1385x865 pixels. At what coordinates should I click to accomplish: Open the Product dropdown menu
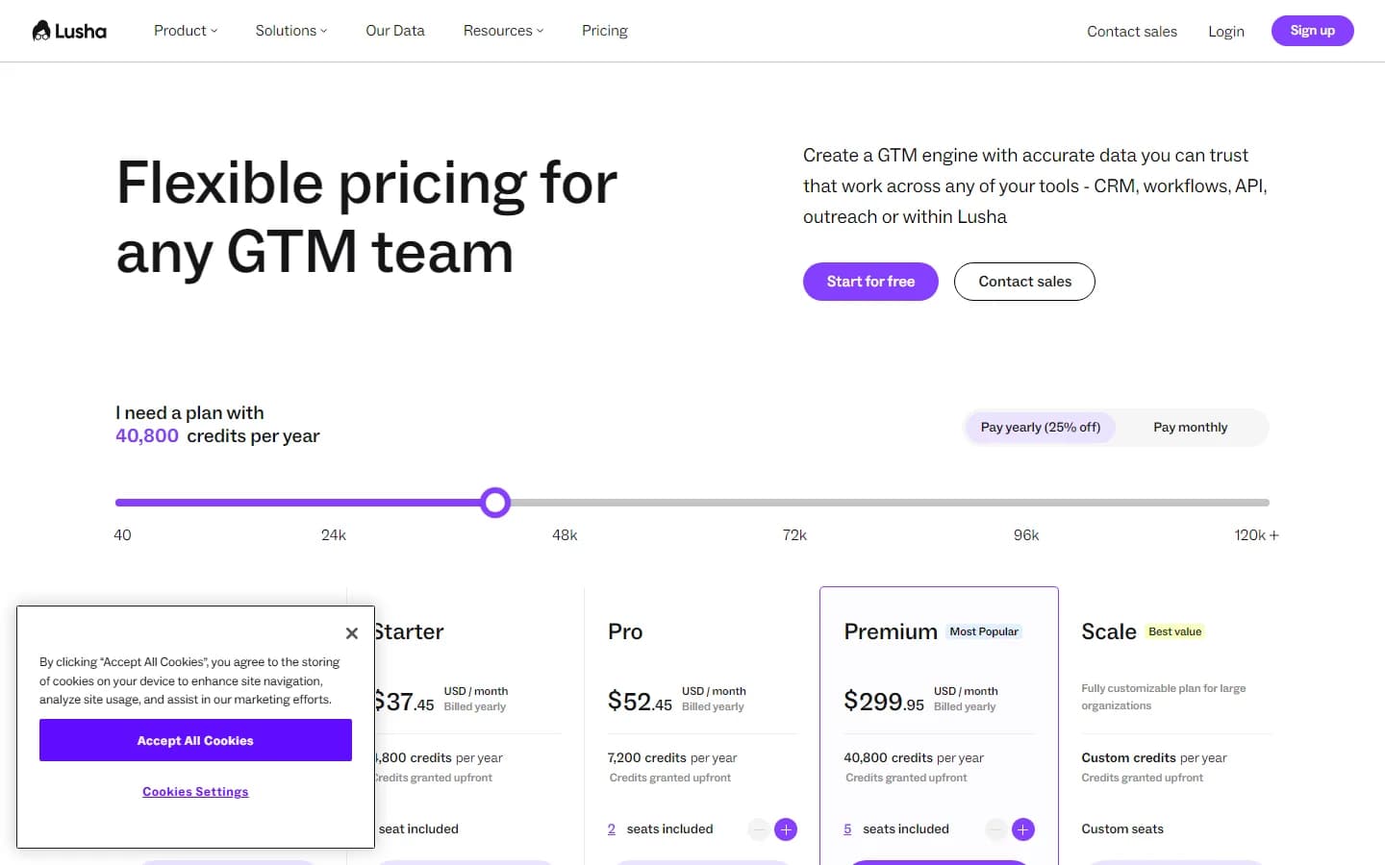[x=185, y=30]
